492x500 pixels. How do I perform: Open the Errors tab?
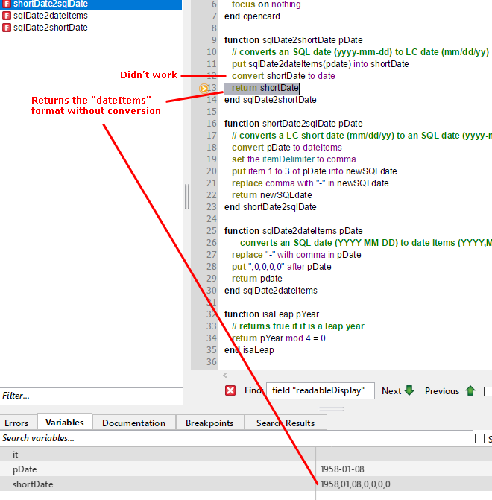[x=16, y=423]
